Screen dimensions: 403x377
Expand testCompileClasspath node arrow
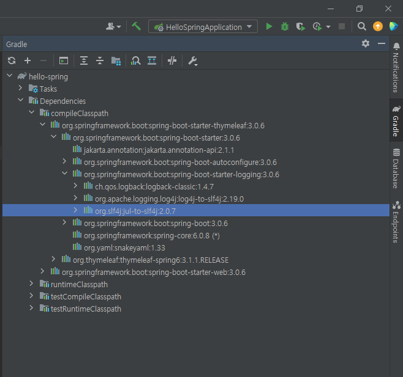tap(31, 296)
